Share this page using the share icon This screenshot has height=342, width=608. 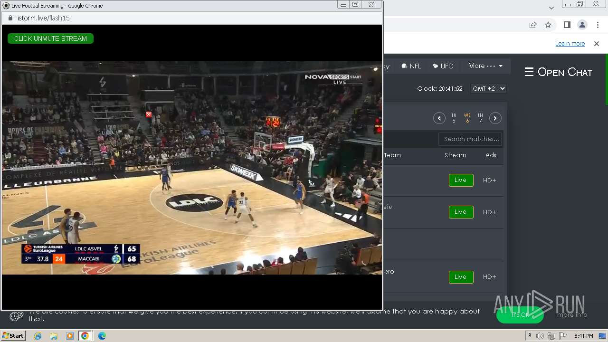tap(533, 25)
